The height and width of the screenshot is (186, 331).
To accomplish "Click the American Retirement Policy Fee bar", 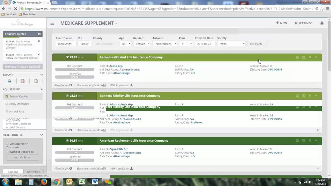I will (74, 160).
